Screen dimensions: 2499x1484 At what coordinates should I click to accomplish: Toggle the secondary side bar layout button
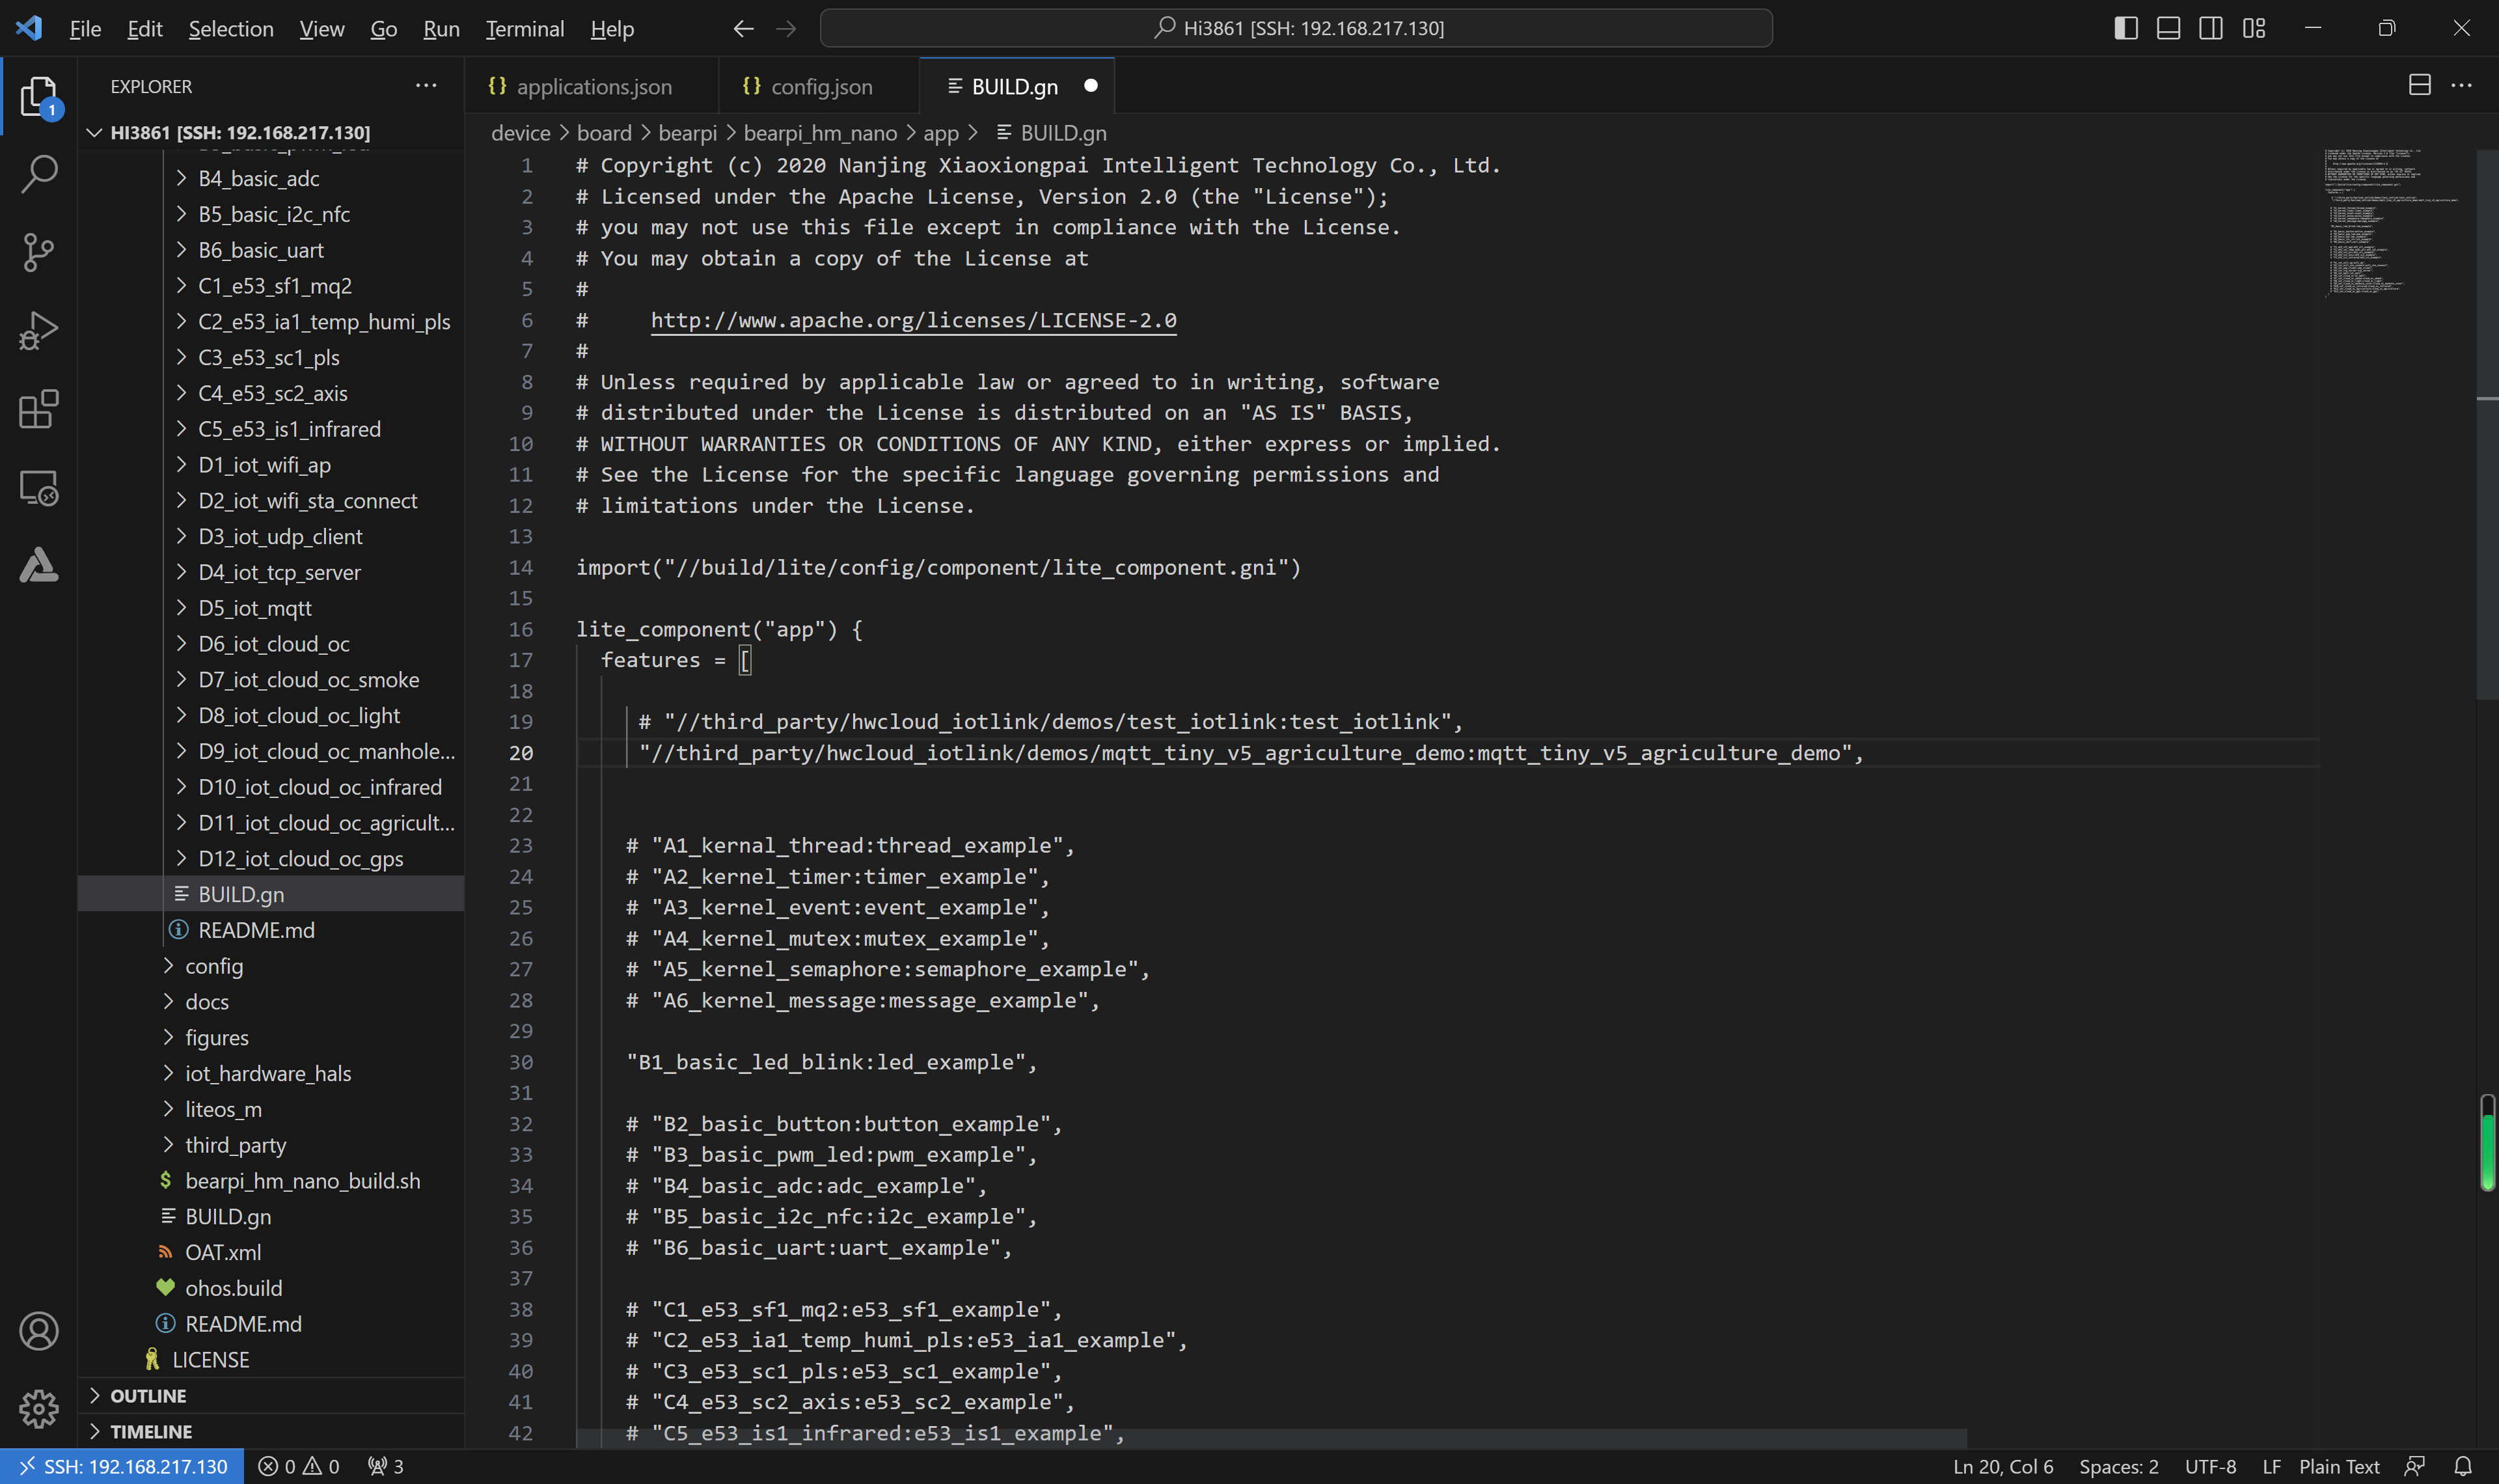2211,28
